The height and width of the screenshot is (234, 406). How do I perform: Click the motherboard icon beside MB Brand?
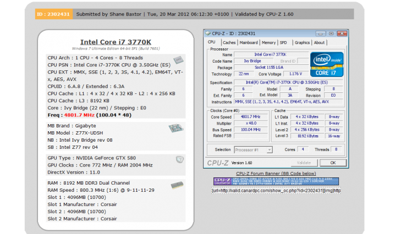coord(176,128)
